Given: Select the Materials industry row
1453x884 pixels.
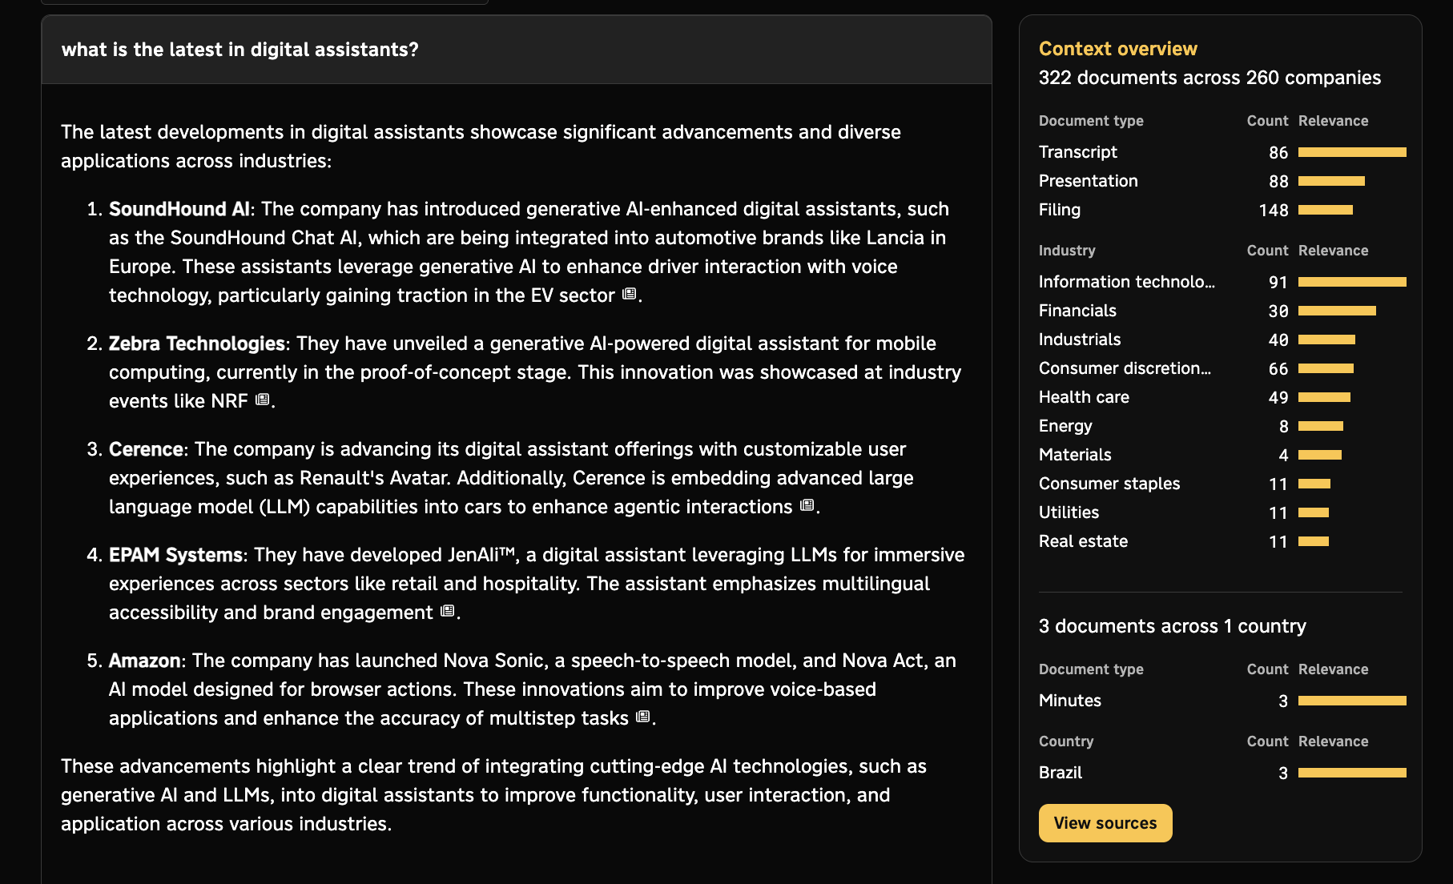Looking at the screenshot, I should pos(1222,455).
